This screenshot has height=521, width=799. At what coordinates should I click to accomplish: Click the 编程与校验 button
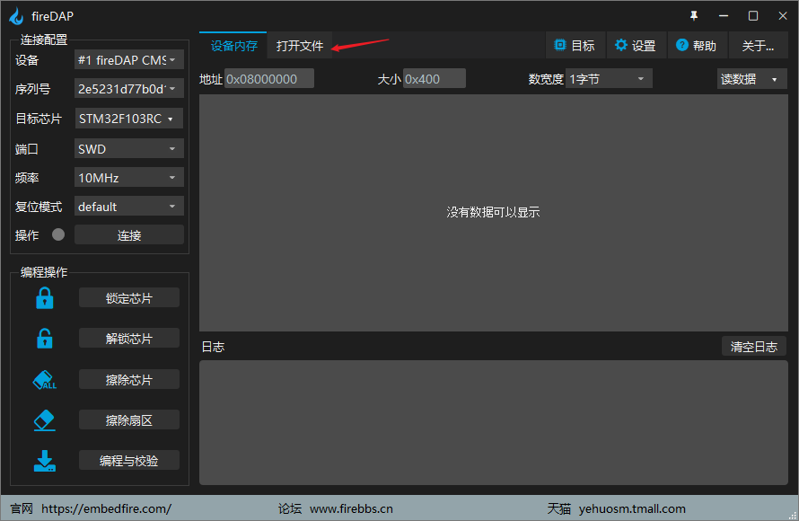[x=129, y=460]
